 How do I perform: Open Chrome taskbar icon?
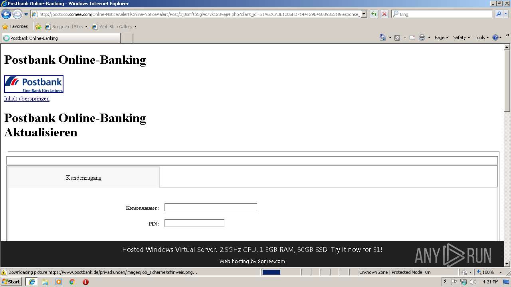(72, 282)
